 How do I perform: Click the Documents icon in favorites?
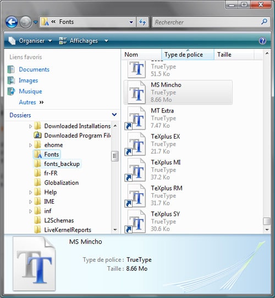pos(11,69)
